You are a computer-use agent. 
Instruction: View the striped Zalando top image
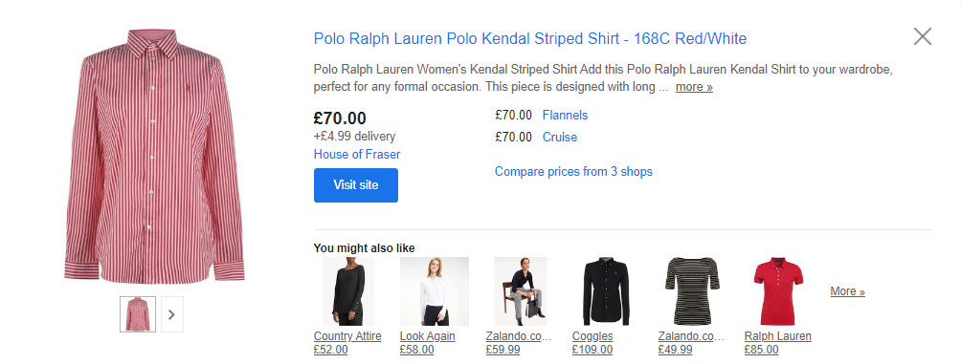tap(693, 291)
